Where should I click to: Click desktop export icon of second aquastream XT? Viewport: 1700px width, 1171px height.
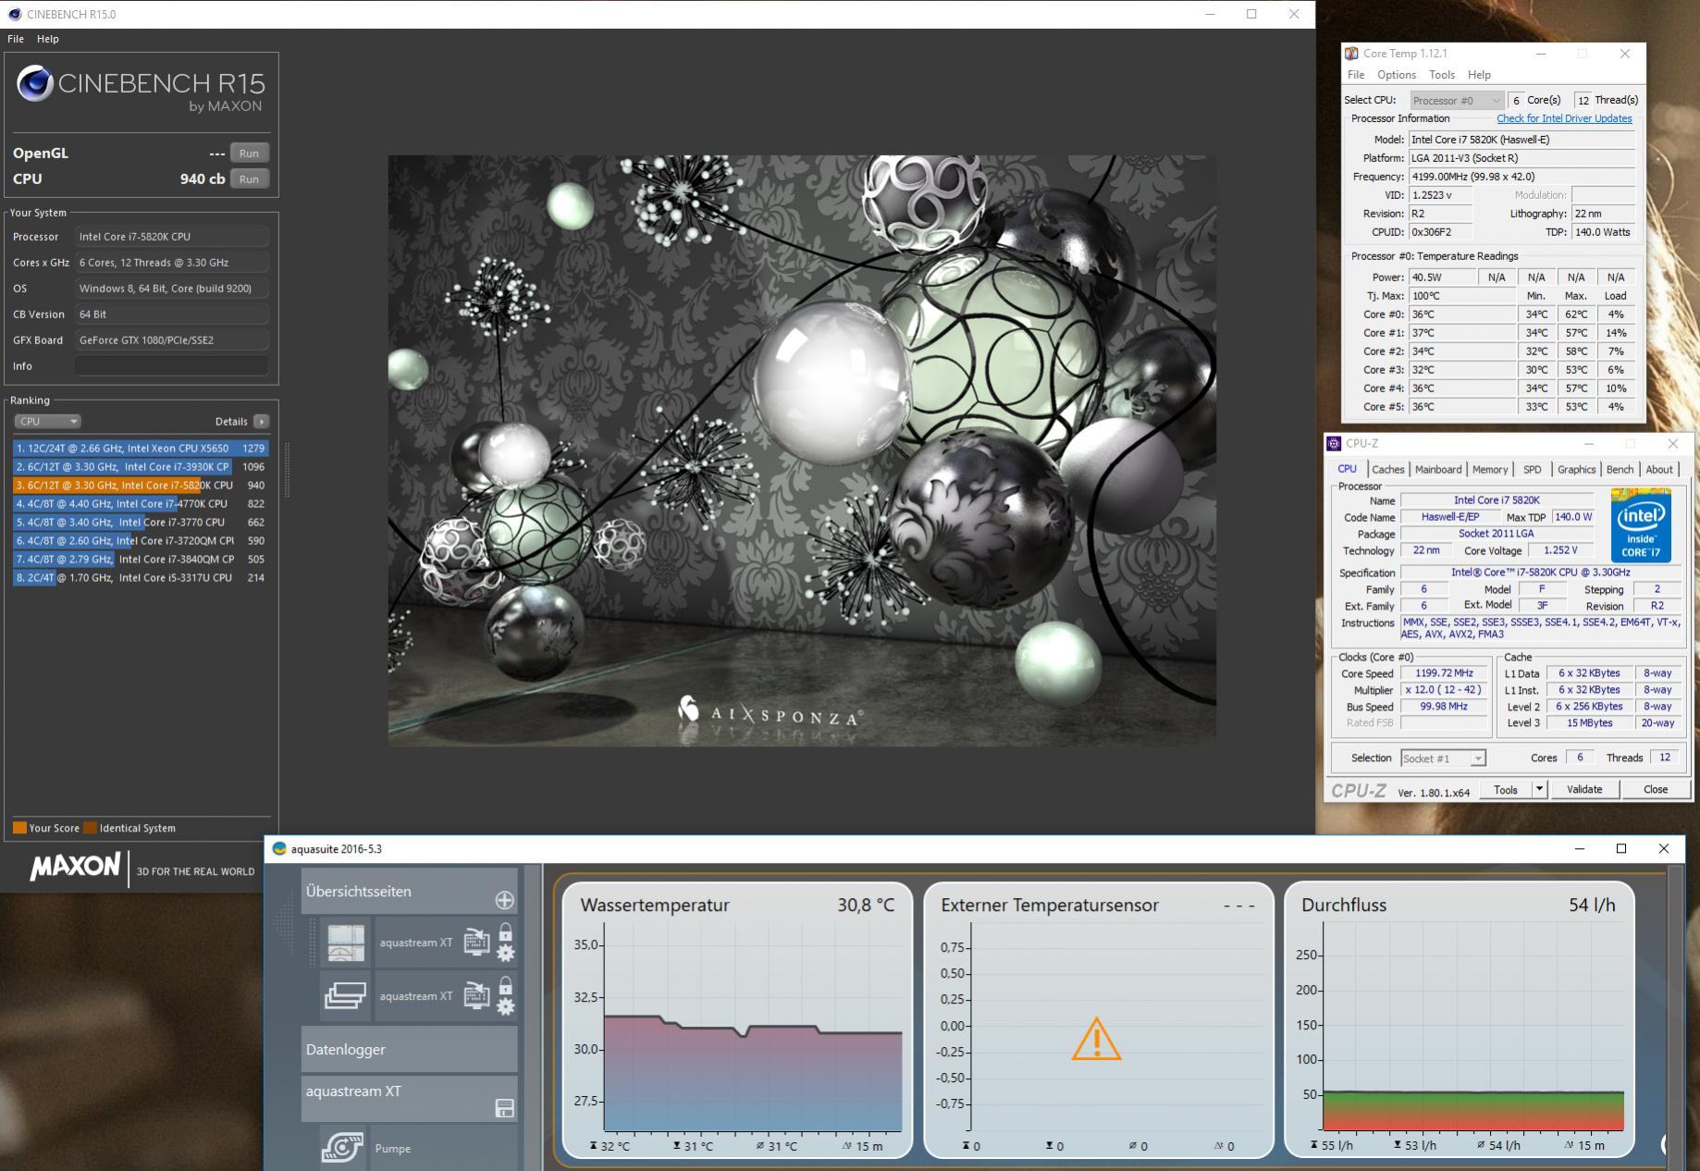point(476,995)
